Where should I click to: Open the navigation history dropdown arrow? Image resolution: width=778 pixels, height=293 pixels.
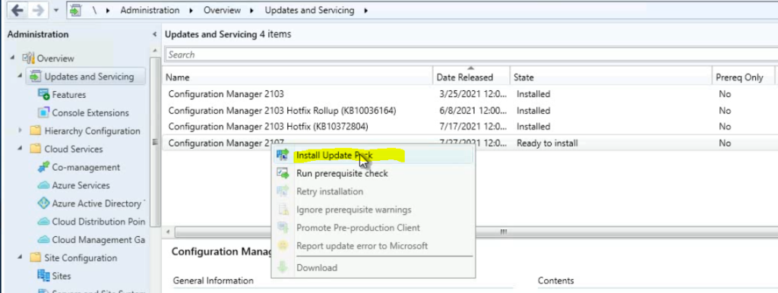55,11
